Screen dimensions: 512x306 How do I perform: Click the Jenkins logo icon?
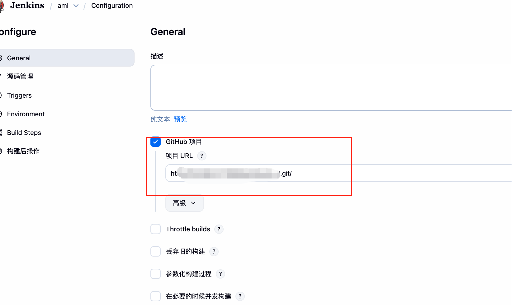(x=2, y=6)
